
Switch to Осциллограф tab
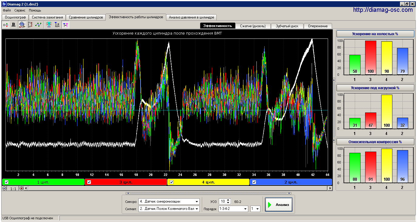click(x=15, y=17)
